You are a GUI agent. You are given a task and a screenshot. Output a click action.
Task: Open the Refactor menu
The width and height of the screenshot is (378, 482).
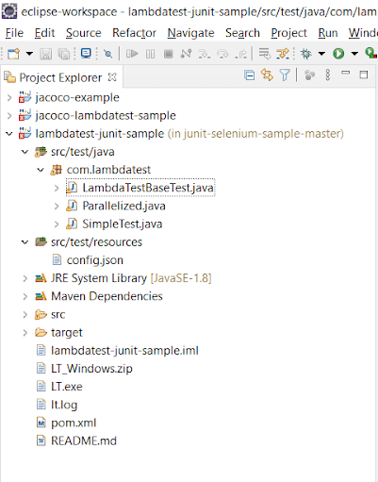coord(134,33)
